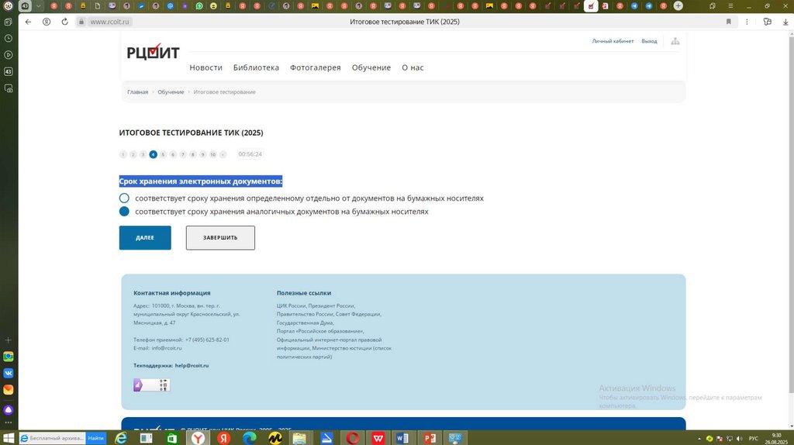Image resolution: width=794 pixels, height=445 pixels.
Task: Open the three-dot page options menu
Action: (x=747, y=22)
